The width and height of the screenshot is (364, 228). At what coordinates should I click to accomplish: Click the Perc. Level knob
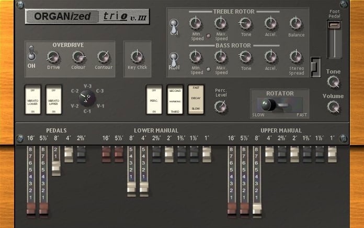click(x=221, y=106)
